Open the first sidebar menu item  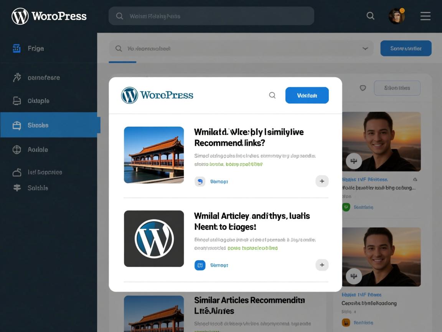pos(35,48)
